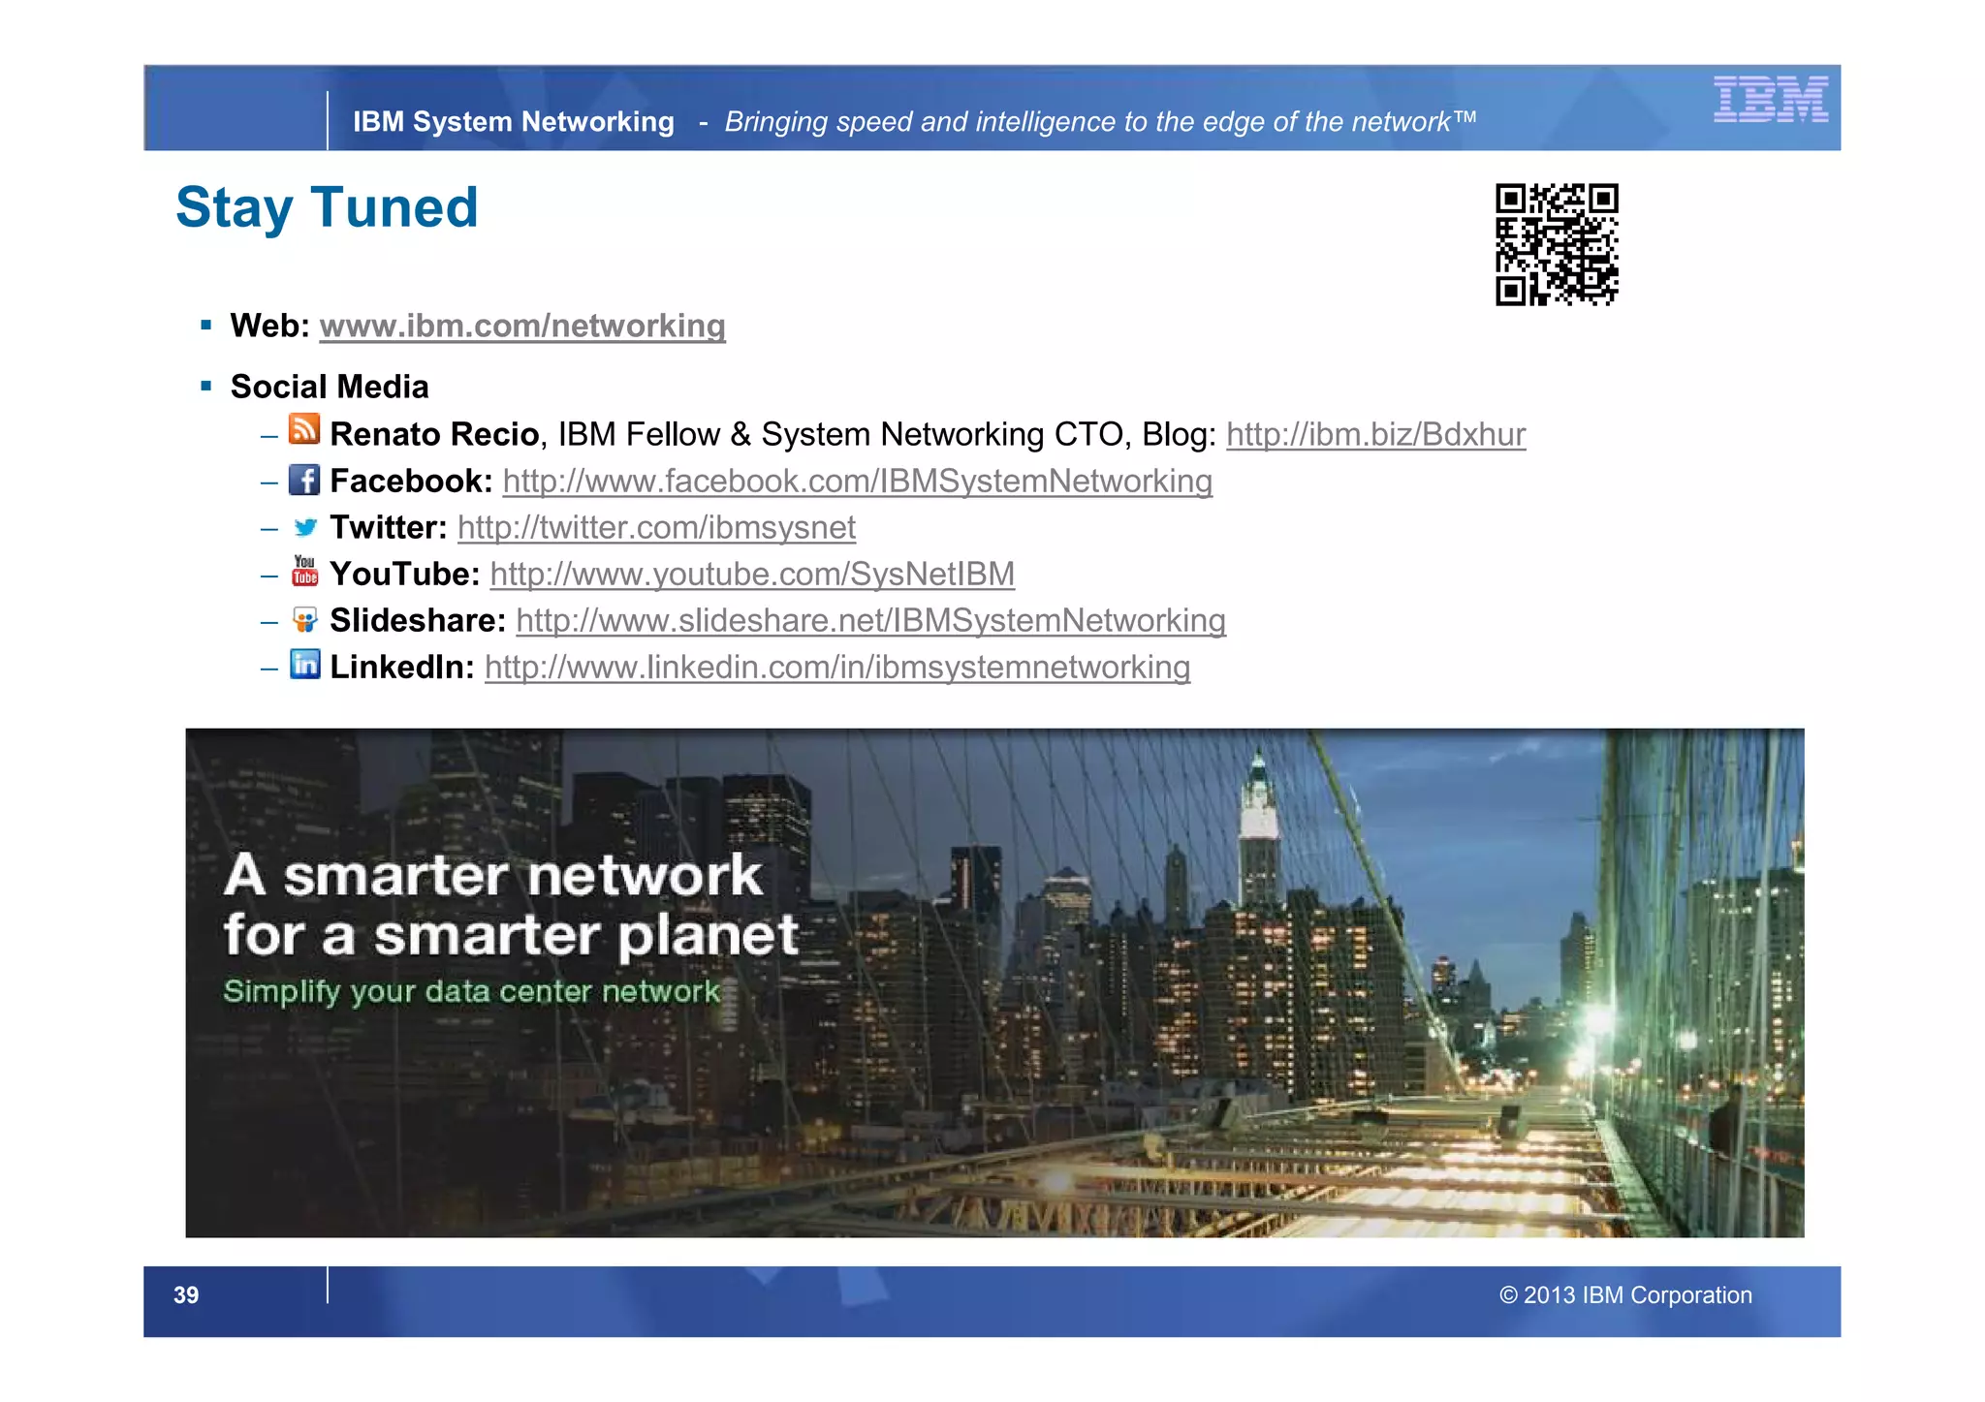The height and width of the screenshot is (1402, 1985).
Task: Open the YouTube SysNetIBM link
Action: pyautogui.click(x=752, y=574)
